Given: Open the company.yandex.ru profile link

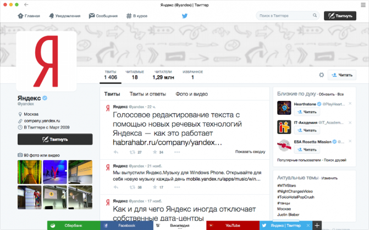Looking at the screenshot, I should click(42, 121).
